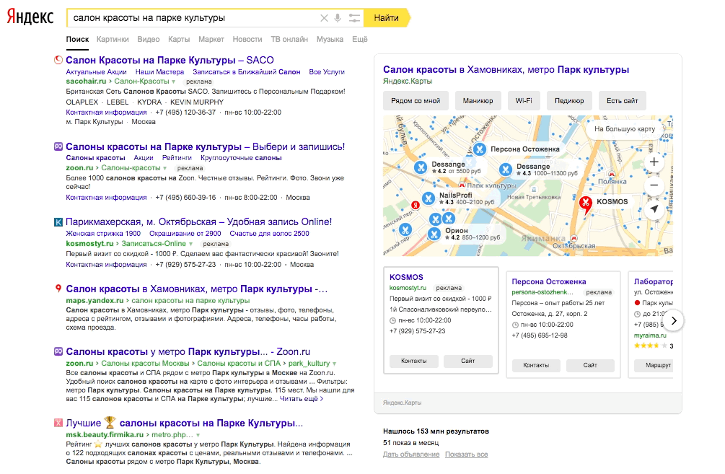
Task: Select Рядом со мной filter
Action: tap(416, 101)
